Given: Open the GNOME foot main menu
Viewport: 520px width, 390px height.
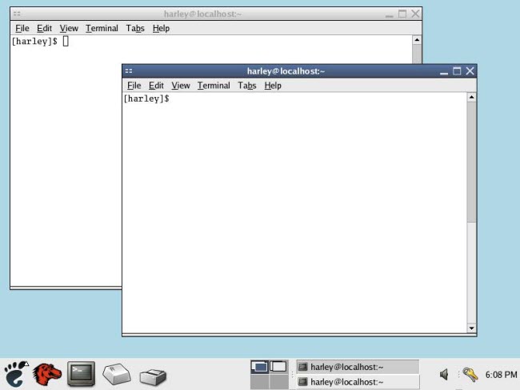Looking at the screenshot, I should coord(15,374).
